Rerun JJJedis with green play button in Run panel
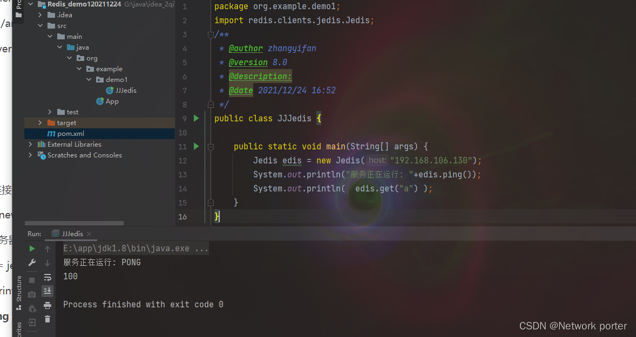 coord(32,249)
